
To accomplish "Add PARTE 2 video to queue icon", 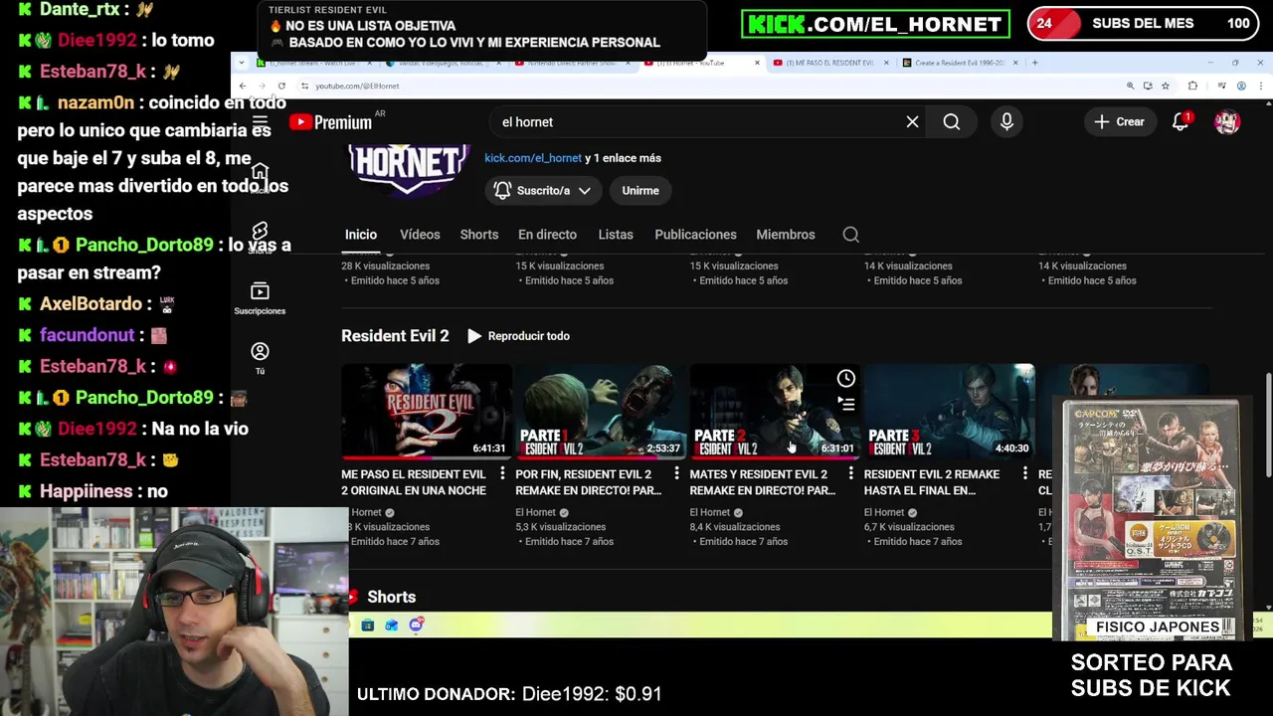I will [845, 404].
